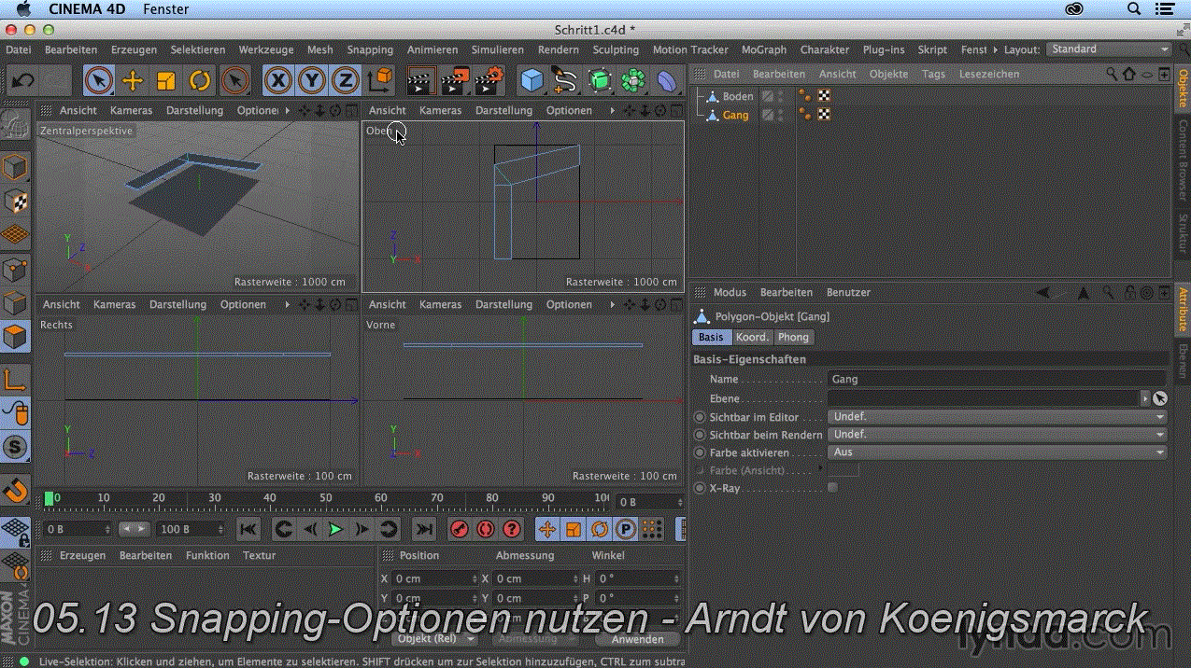This screenshot has width=1191, height=668.
Task: Expand the Farbe (Ansicht) disclosure triangle
Action: tap(820, 468)
